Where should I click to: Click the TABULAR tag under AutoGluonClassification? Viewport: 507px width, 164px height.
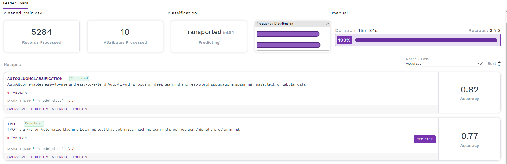click(x=19, y=93)
